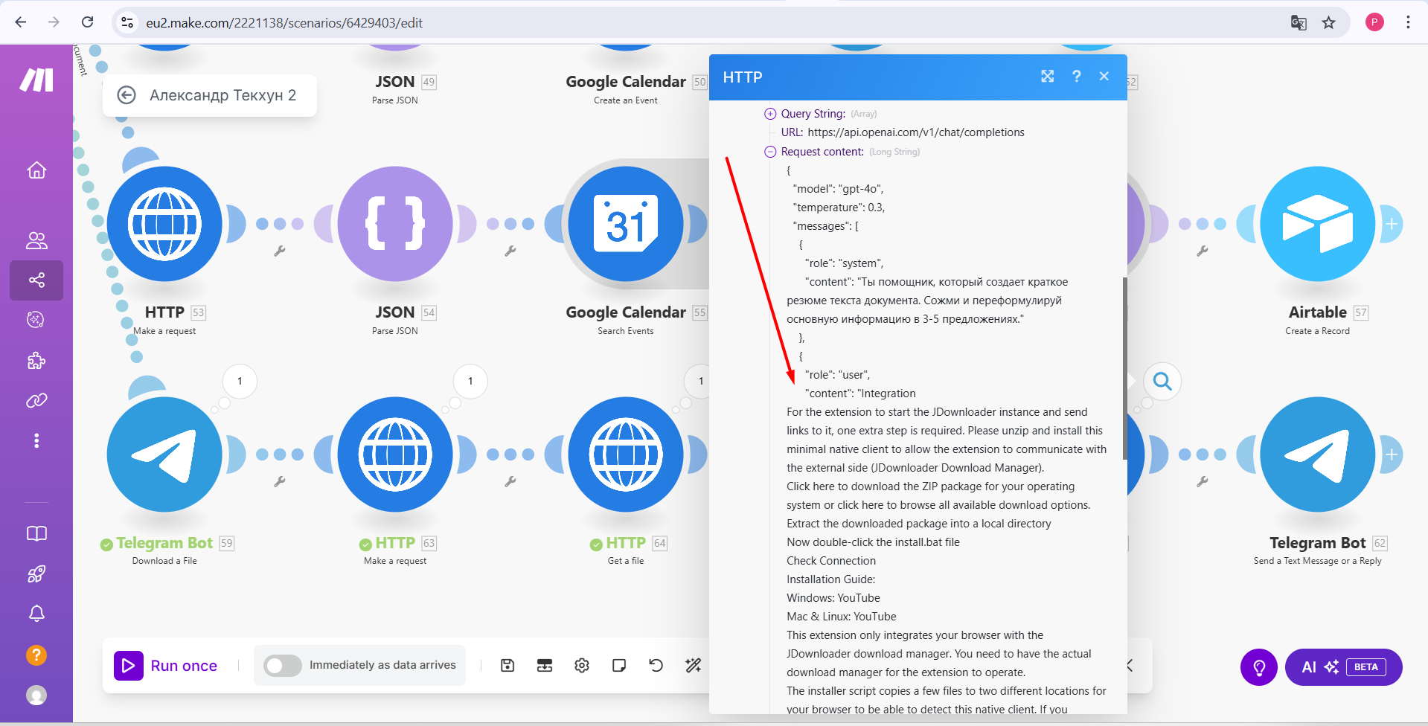Select the HTTP 63 Make a request module
Viewport: 1428px width, 726px height.
[x=395, y=454]
